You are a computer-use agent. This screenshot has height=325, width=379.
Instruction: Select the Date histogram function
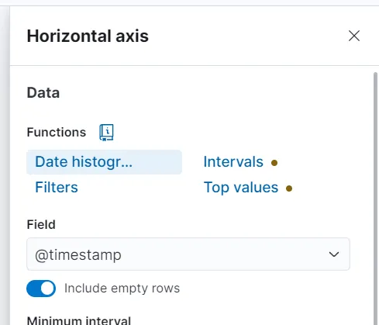click(x=105, y=162)
